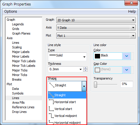Screen dimensions: 140x125
Task: Decrease thickness with the down stepper arrow
Action: (85, 71)
